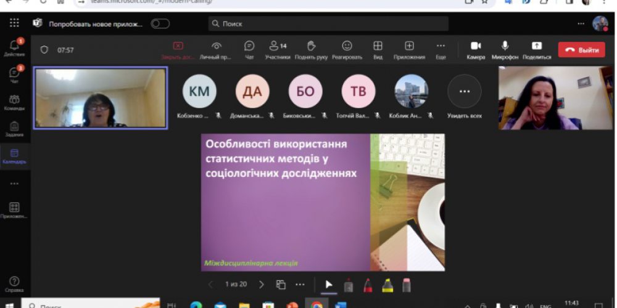Show the Участники participants list
The height and width of the screenshot is (308, 617).
[x=278, y=49]
